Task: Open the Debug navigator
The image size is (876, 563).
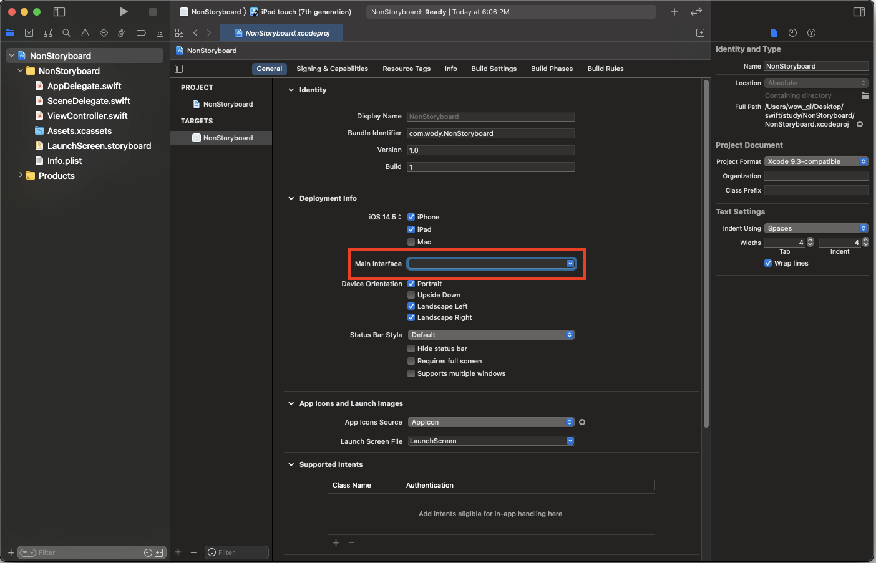Action: pos(122,32)
